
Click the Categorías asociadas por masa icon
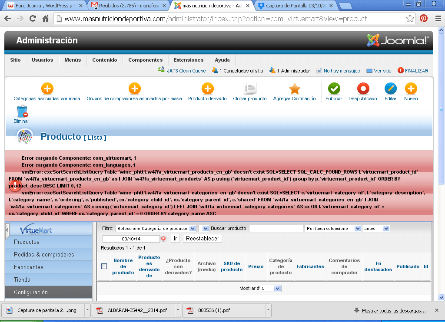point(47,89)
